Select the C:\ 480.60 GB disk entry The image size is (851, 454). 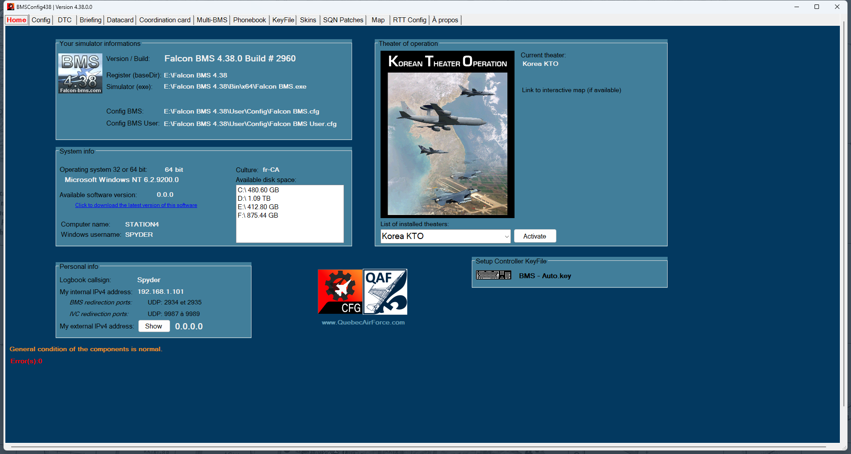pyautogui.click(x=258, y=190)
